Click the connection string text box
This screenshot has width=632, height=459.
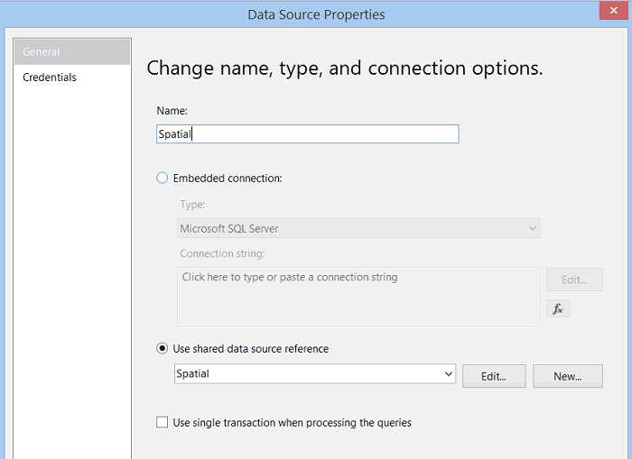[x=358, y=296]
